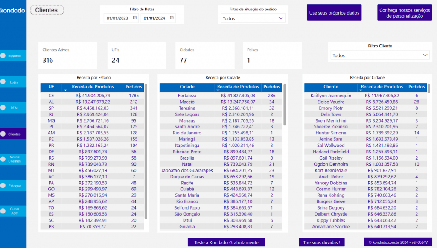
Task: Click the Use seus próprios dados button
Action: coord(334,13)
